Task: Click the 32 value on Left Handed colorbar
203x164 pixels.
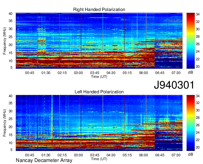Action: (198, 103)
